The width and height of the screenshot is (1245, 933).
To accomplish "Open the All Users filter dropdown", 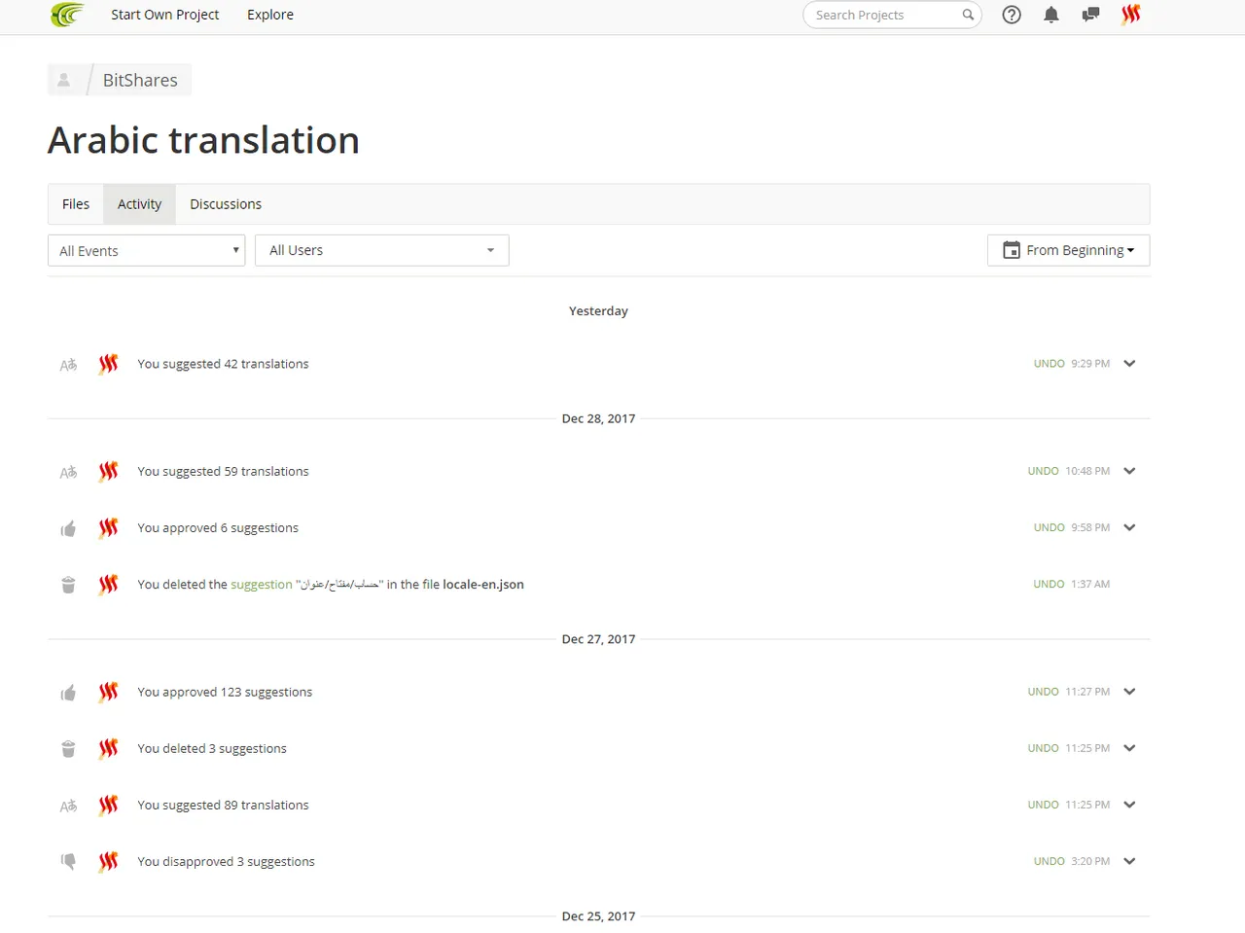I will point(381,250).
